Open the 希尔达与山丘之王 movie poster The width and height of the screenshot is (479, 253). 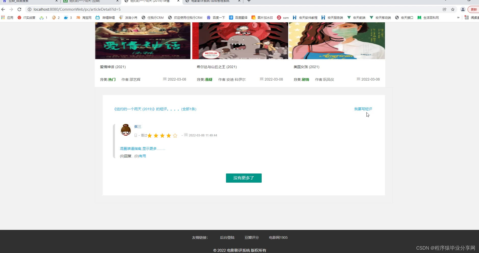pos(240,41)
